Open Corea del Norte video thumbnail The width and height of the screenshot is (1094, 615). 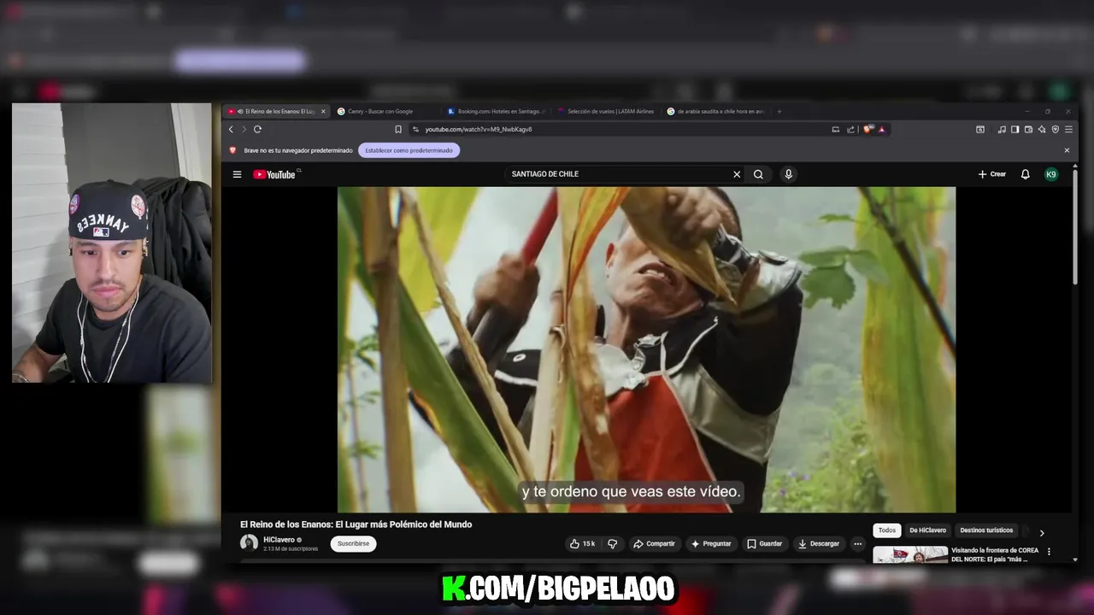[x=910, y=554]
